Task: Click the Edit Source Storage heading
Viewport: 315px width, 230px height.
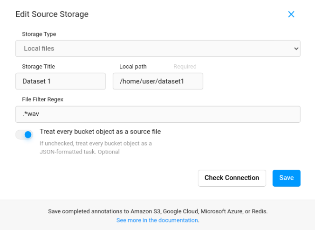Action: 52,14
